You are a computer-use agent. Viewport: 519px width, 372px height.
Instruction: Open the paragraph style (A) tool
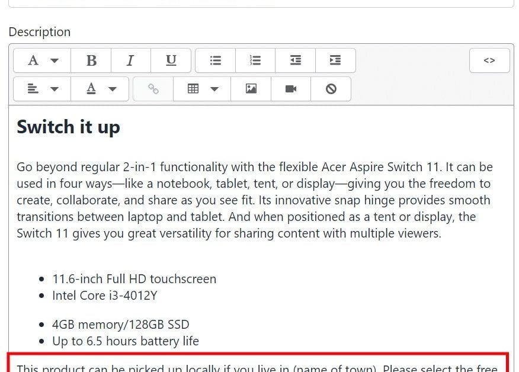point(33,60)
